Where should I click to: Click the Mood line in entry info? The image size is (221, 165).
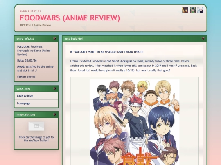35,68
